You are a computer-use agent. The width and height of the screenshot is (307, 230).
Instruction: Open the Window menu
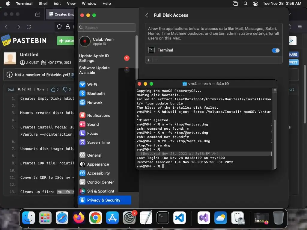pos(89,3)
